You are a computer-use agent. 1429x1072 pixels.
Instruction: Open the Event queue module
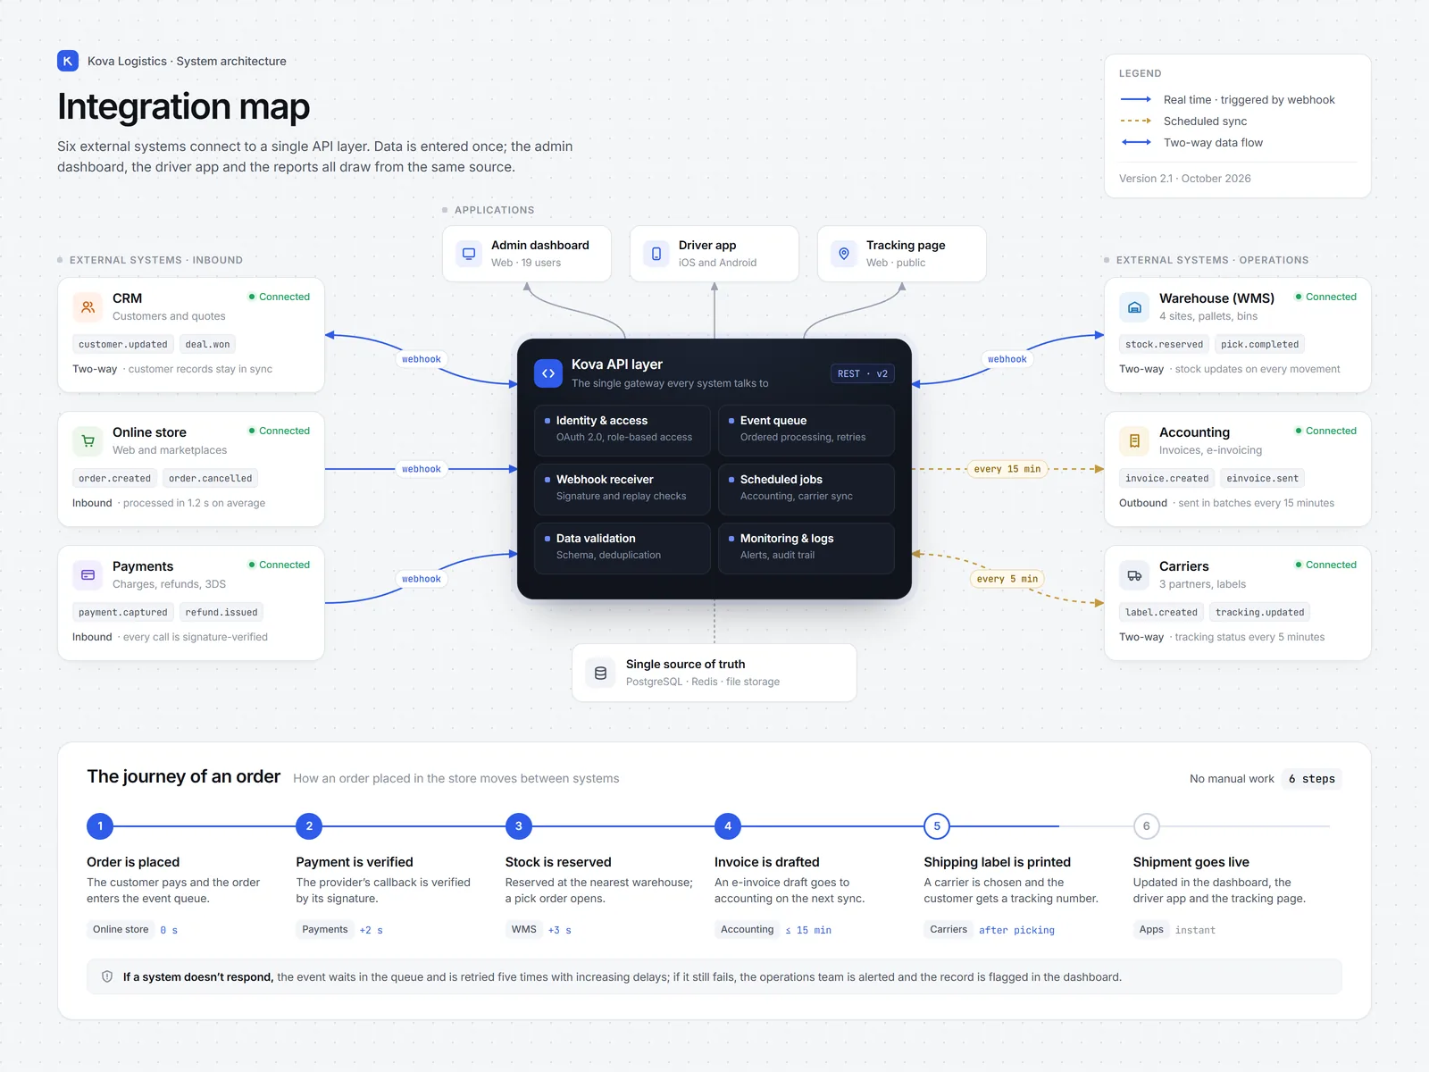[x=806, y=430]
